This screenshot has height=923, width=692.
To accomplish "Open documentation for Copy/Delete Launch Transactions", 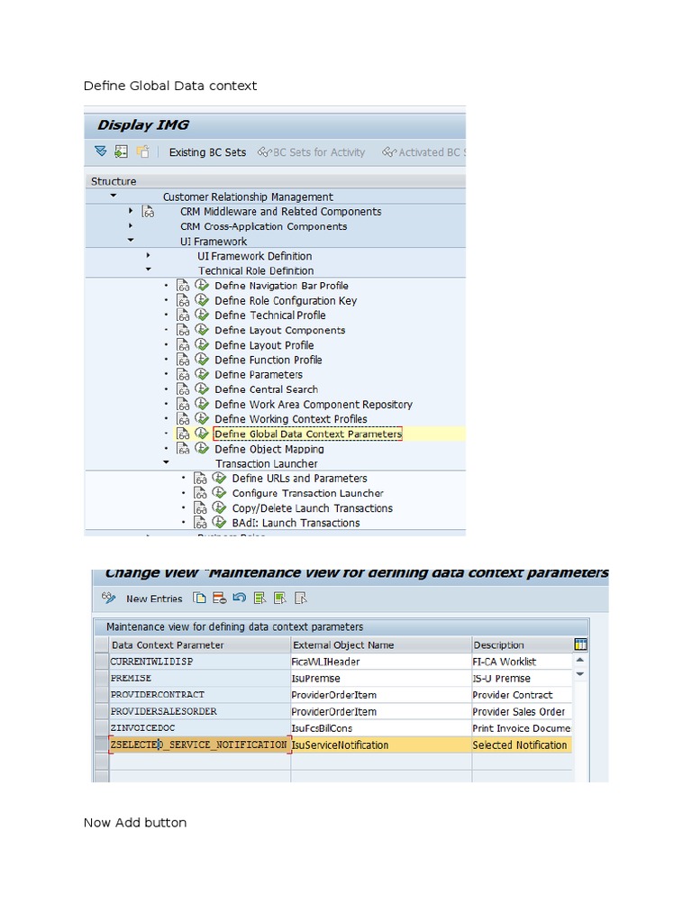I will click(201, 508).
